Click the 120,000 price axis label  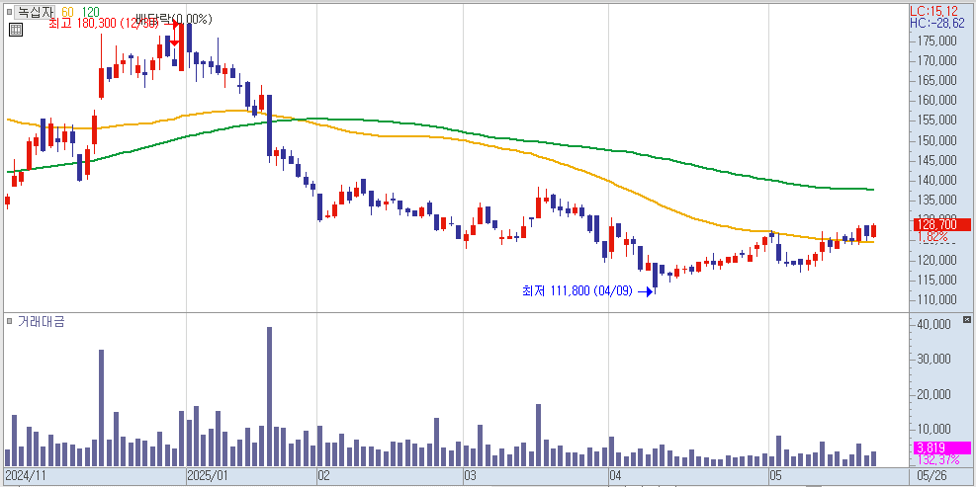(937, 260)
